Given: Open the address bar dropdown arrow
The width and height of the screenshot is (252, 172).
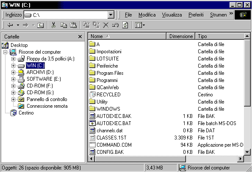Looking at the screenshot, I should pos(111,15).
